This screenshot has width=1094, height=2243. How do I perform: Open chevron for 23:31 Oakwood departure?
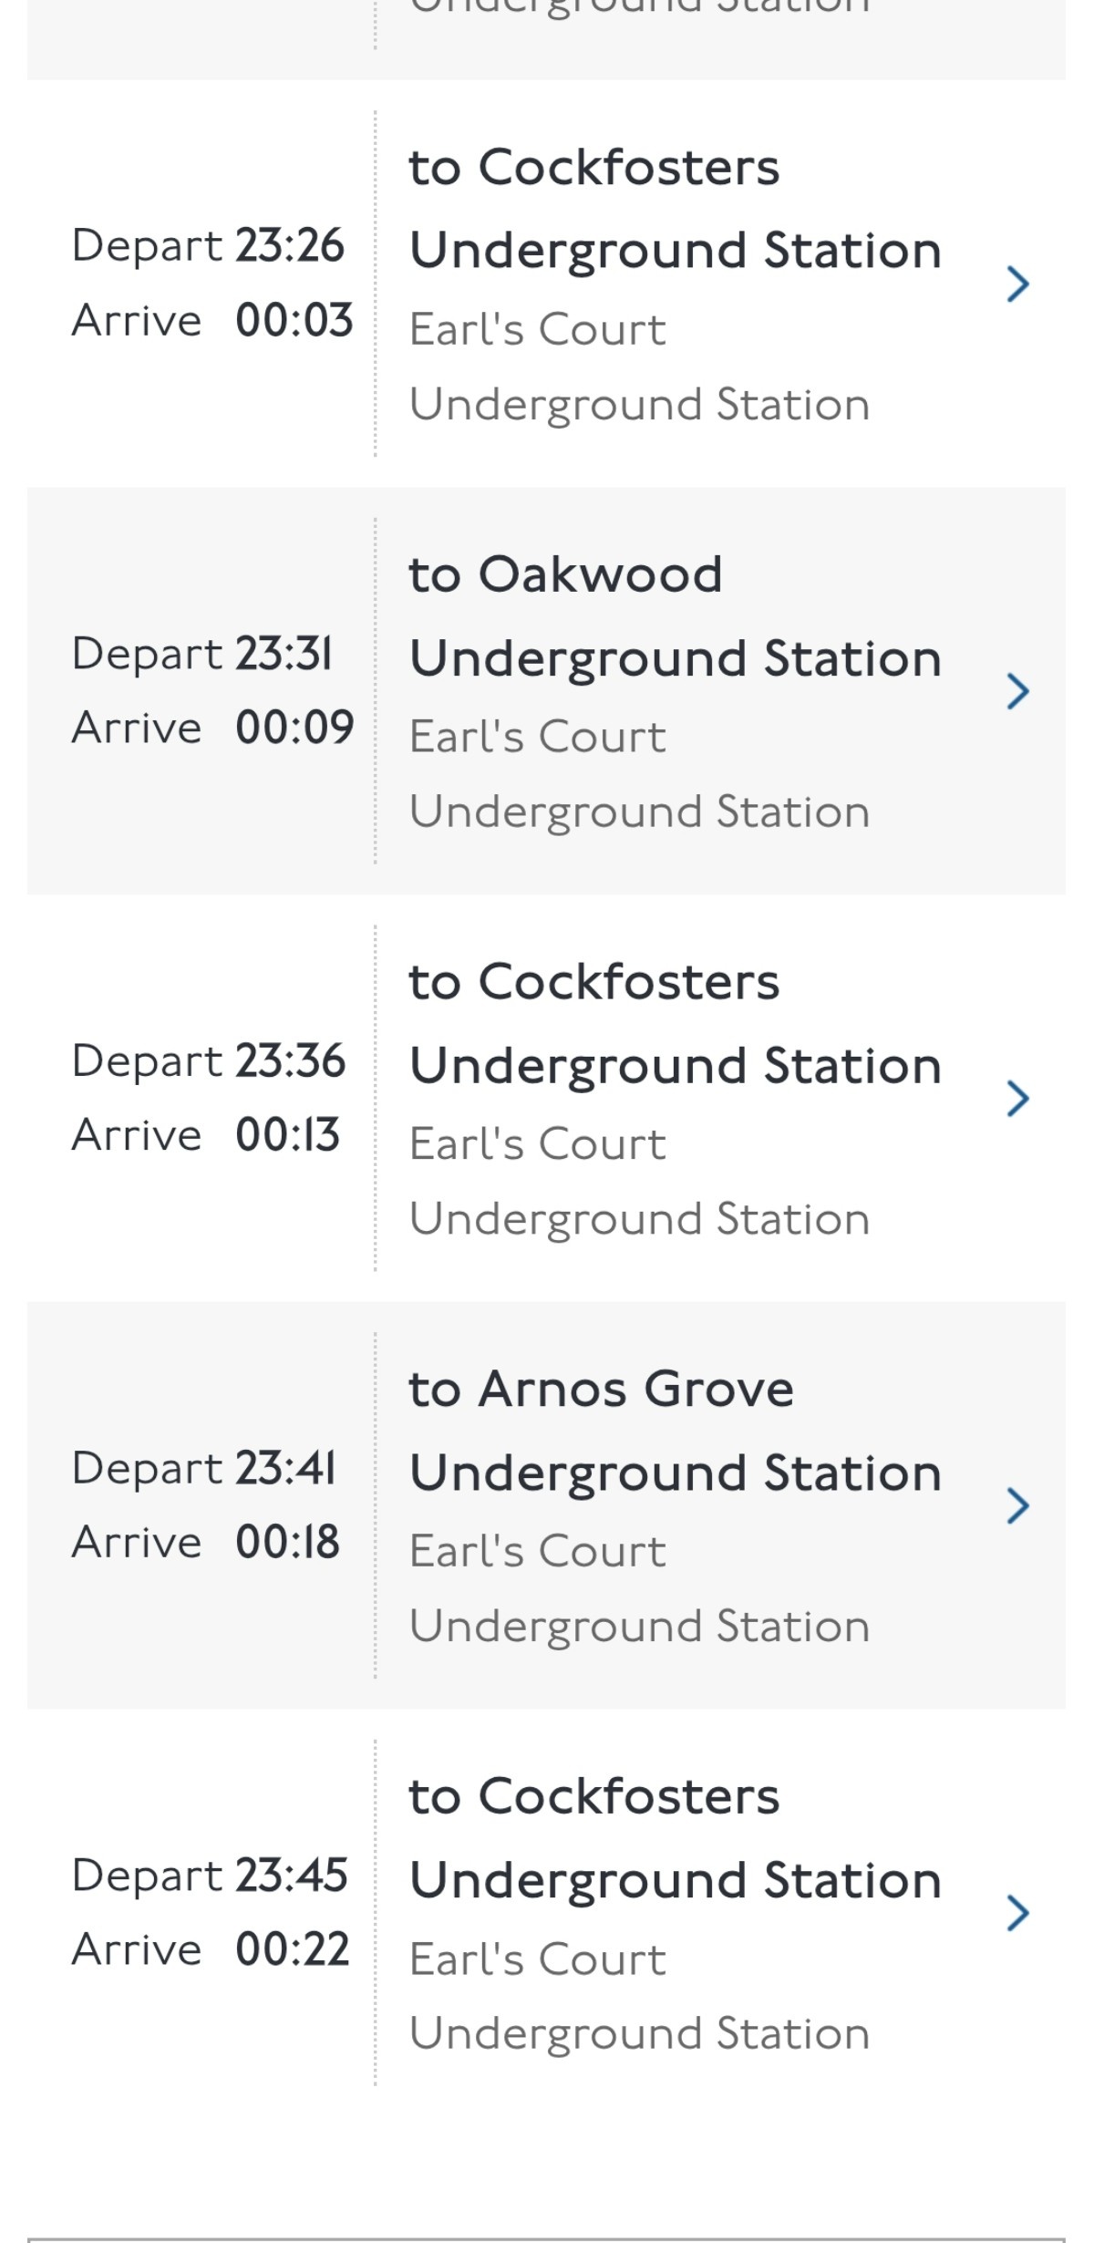pos(1017,691)
